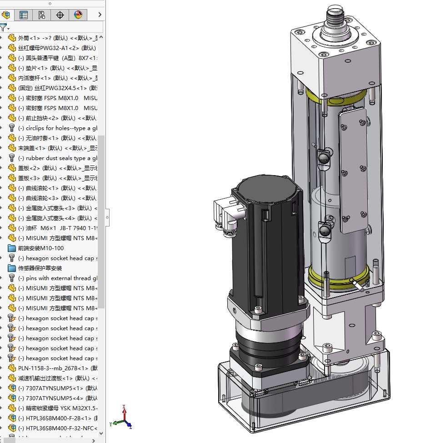Viewport: 441px width, 443px height.
Task: Select the 末端盖<1> component
Action: (x=58, y=148)
